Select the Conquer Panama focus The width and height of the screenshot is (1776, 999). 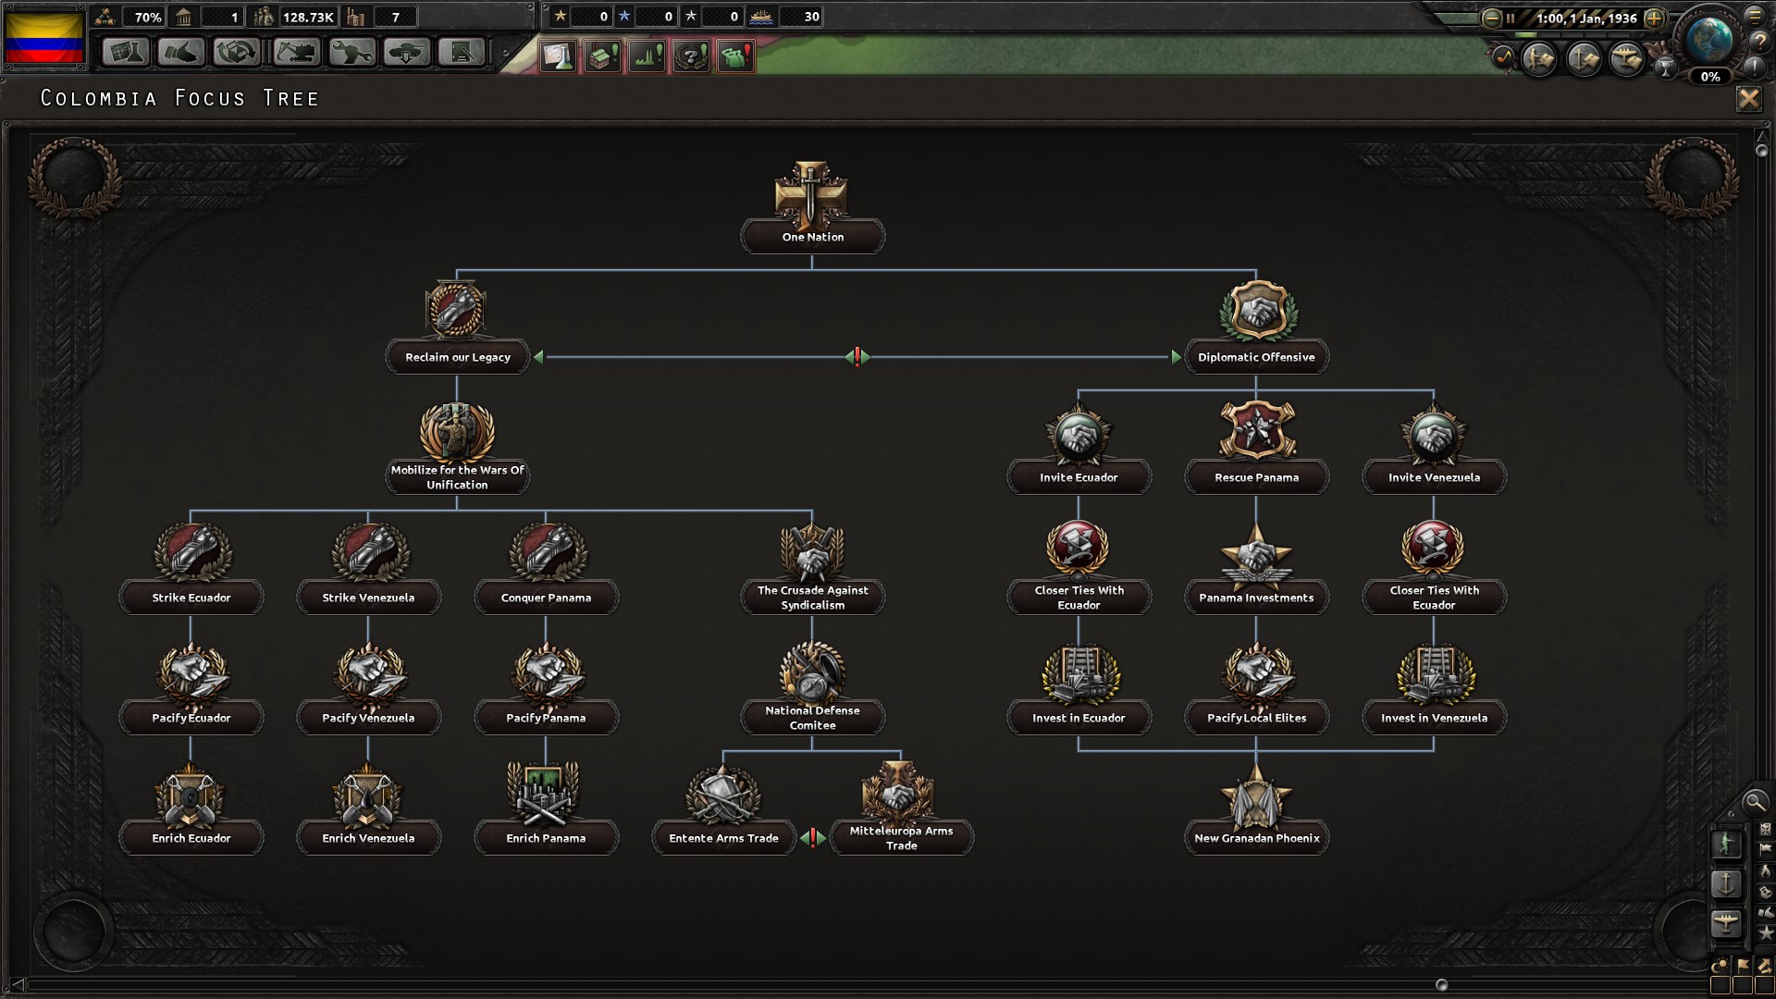[546, 570]
